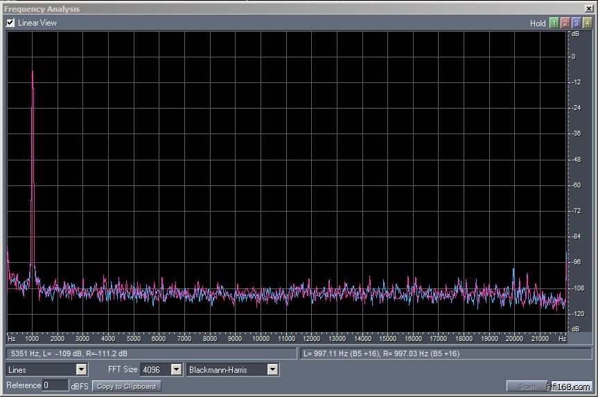Click the Frequency Analysis title bar
Image resolution: width=598 pixels, height=397 pixels.
coord(277,9)
